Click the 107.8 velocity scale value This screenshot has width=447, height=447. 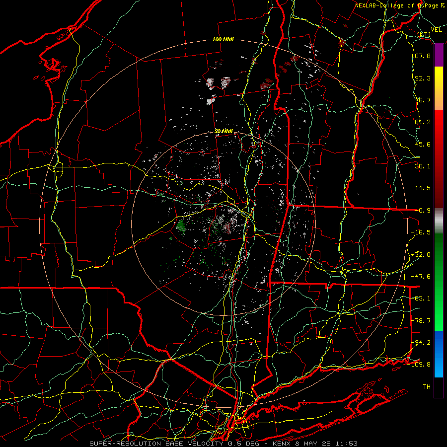point(421,56)
